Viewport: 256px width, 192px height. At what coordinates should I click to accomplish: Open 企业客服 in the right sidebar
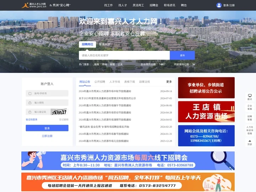(250, 107)
